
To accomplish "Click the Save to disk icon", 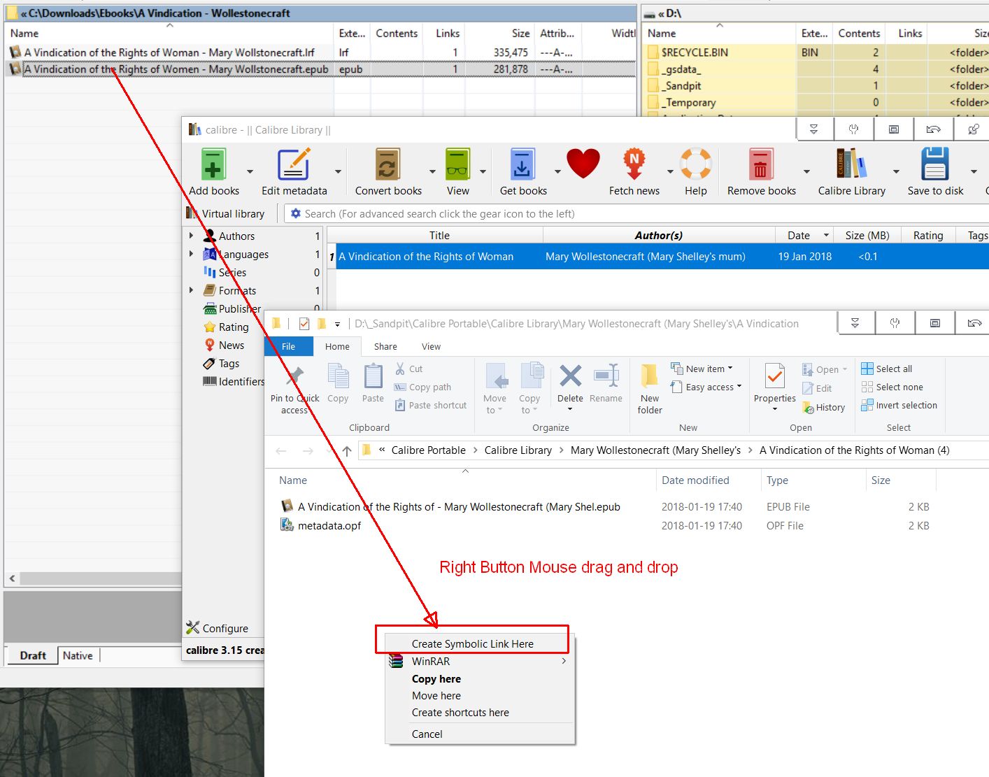I will [x=935, y=165].
